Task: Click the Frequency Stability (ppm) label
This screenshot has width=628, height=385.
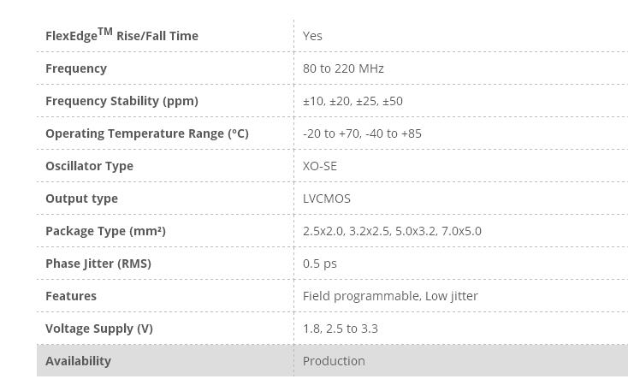Action: [121, 101]
